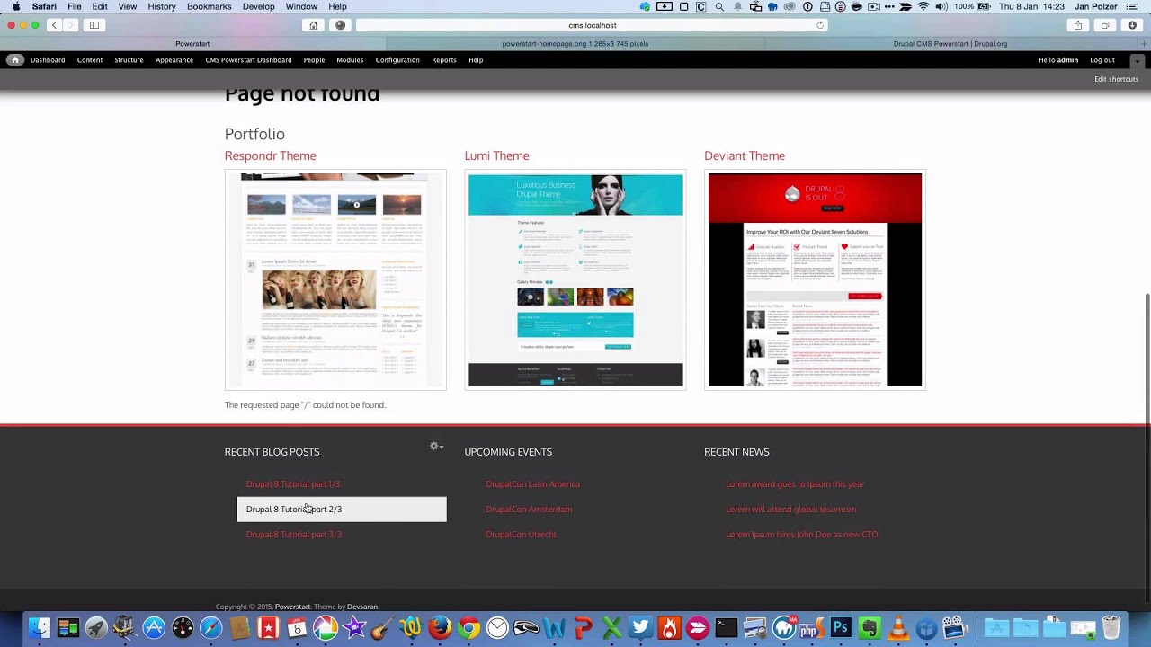The height and width of the screenshot is (647, 1151).
Task: Open the Wi-Fi status menu
Action: coord(923,6)
